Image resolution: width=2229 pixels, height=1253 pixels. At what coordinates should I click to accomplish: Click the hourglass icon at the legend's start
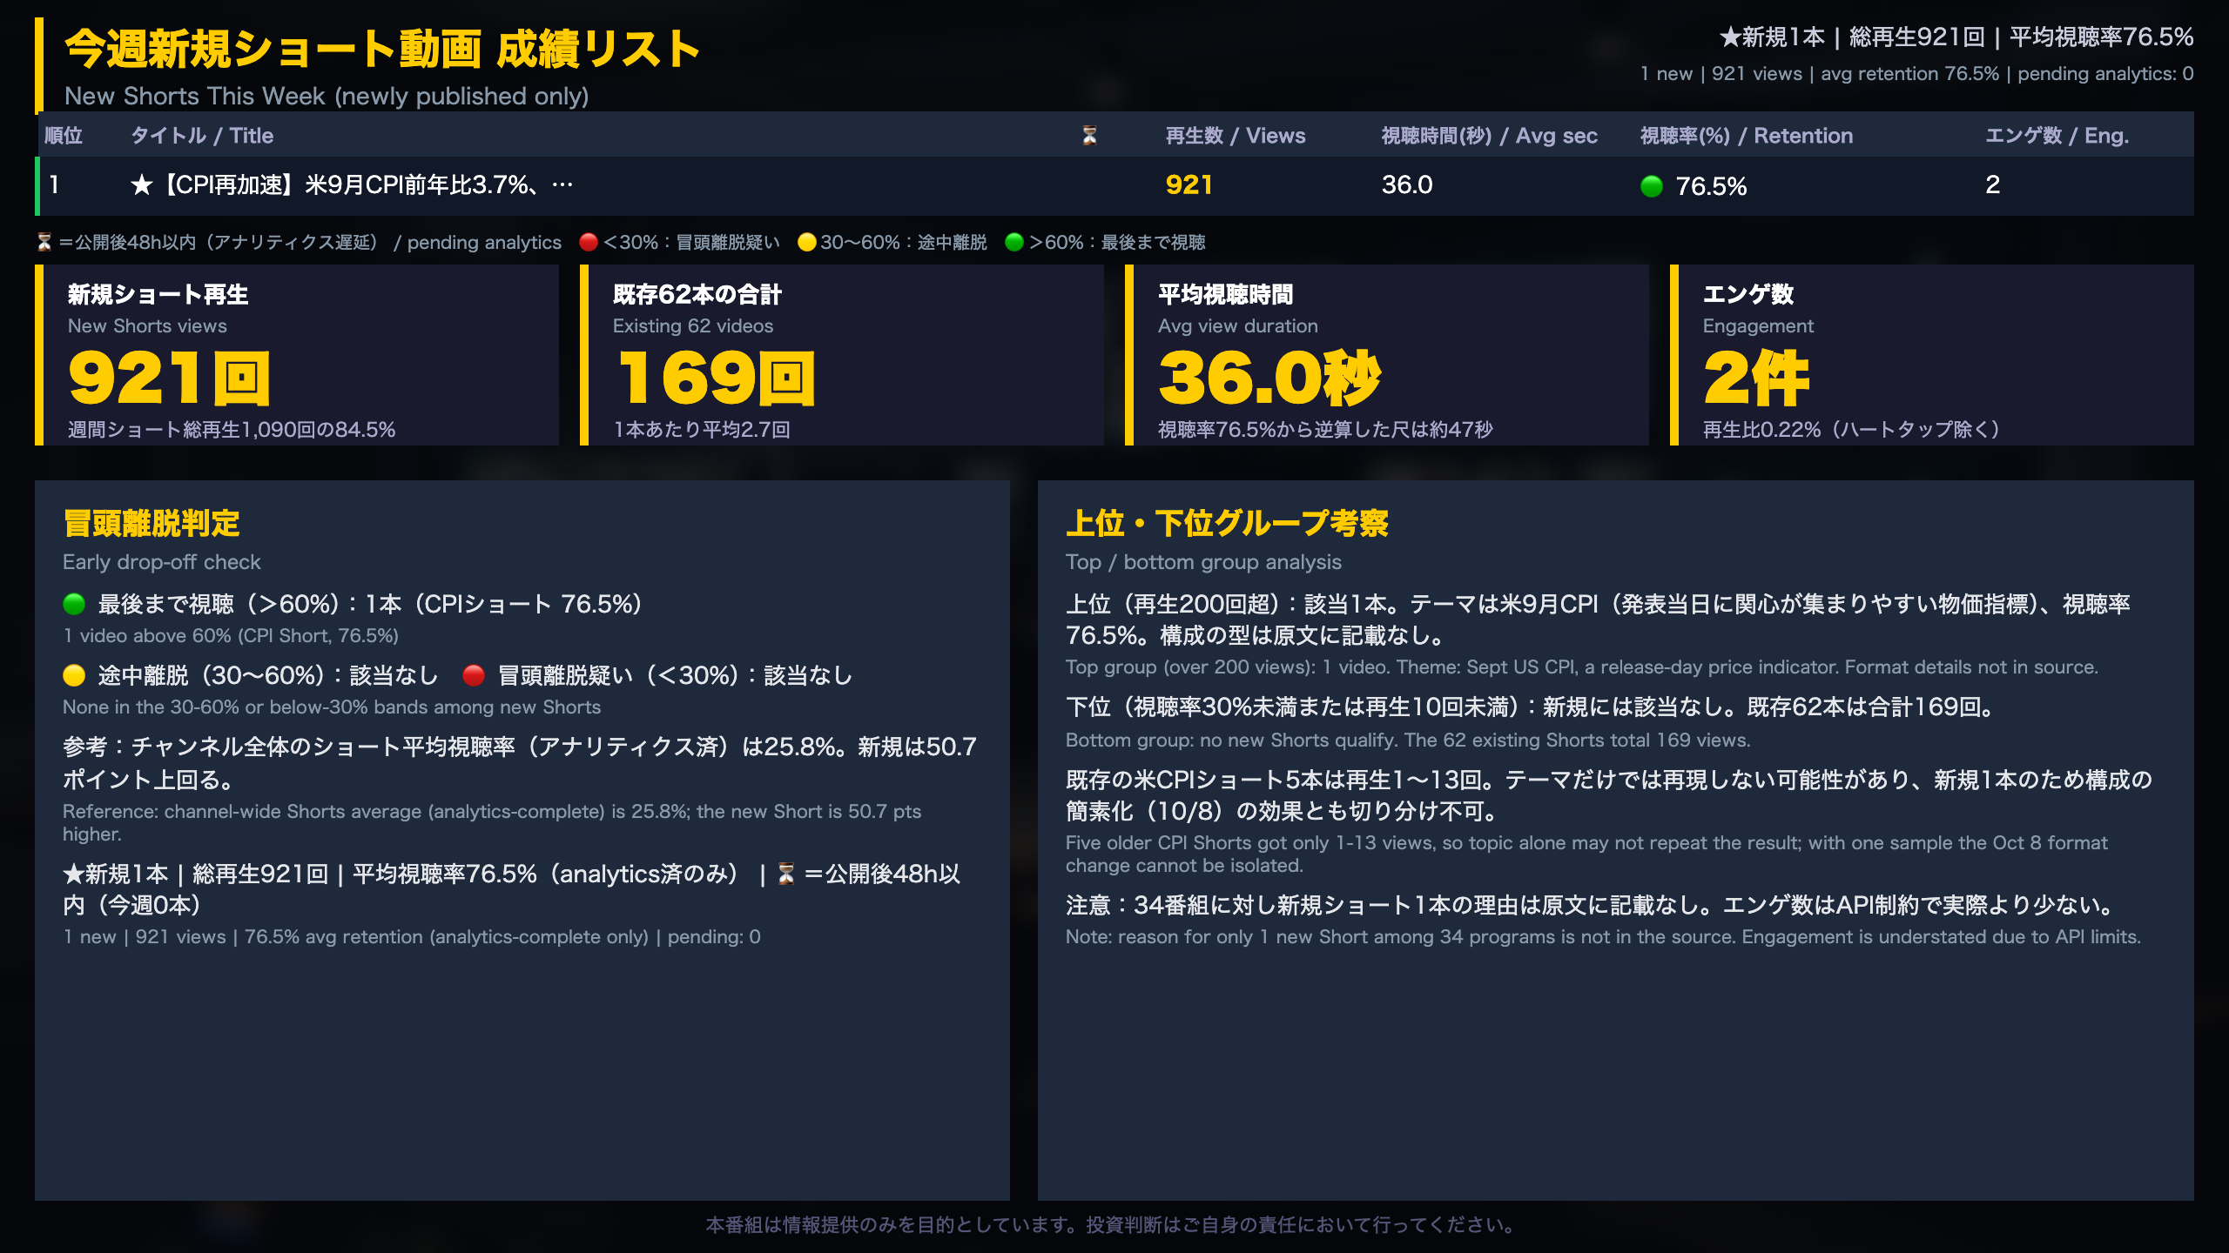[x=44, y=242]
